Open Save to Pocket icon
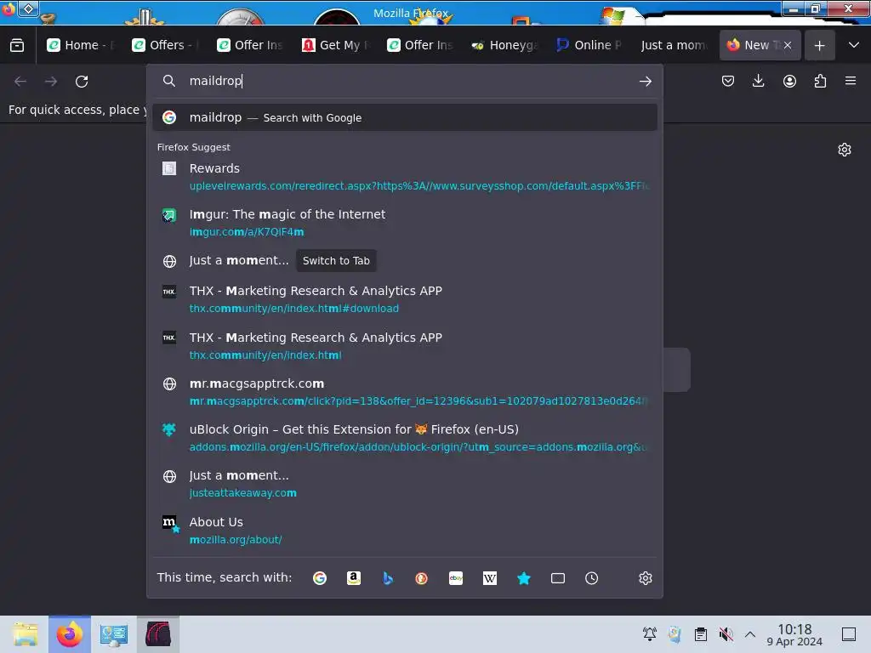Screen dimensions: 871x653 pyautogui.click(x=728, y=81)
